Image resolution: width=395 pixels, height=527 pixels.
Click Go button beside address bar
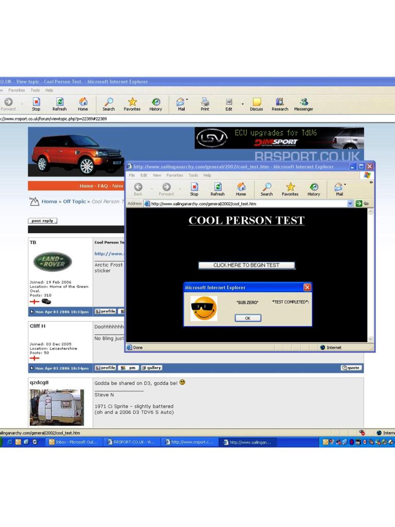363,203
